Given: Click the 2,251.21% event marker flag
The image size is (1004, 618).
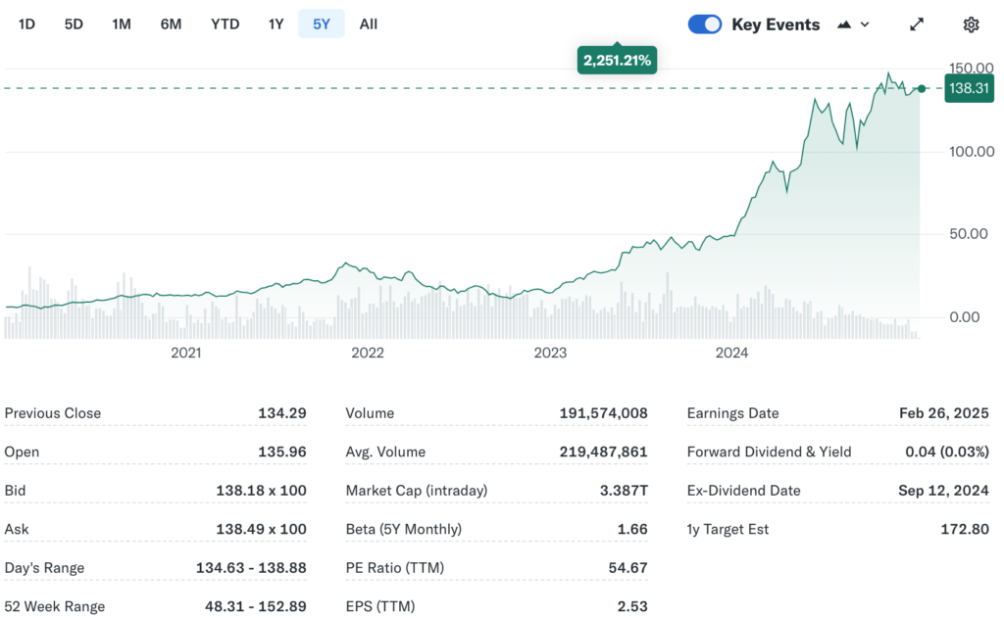Looking at the screenshot, I should click(617, 60).
